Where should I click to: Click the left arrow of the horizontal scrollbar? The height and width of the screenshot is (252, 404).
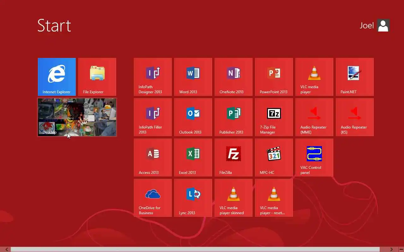coord(7,249)
